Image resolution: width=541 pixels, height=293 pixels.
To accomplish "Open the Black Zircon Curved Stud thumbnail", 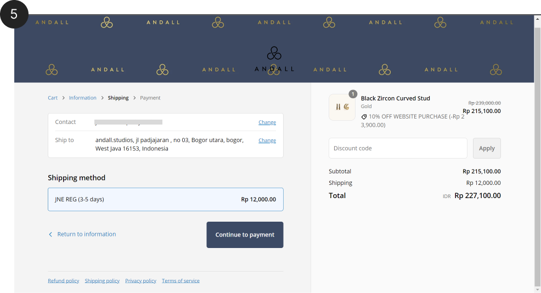I will point(342,107).
